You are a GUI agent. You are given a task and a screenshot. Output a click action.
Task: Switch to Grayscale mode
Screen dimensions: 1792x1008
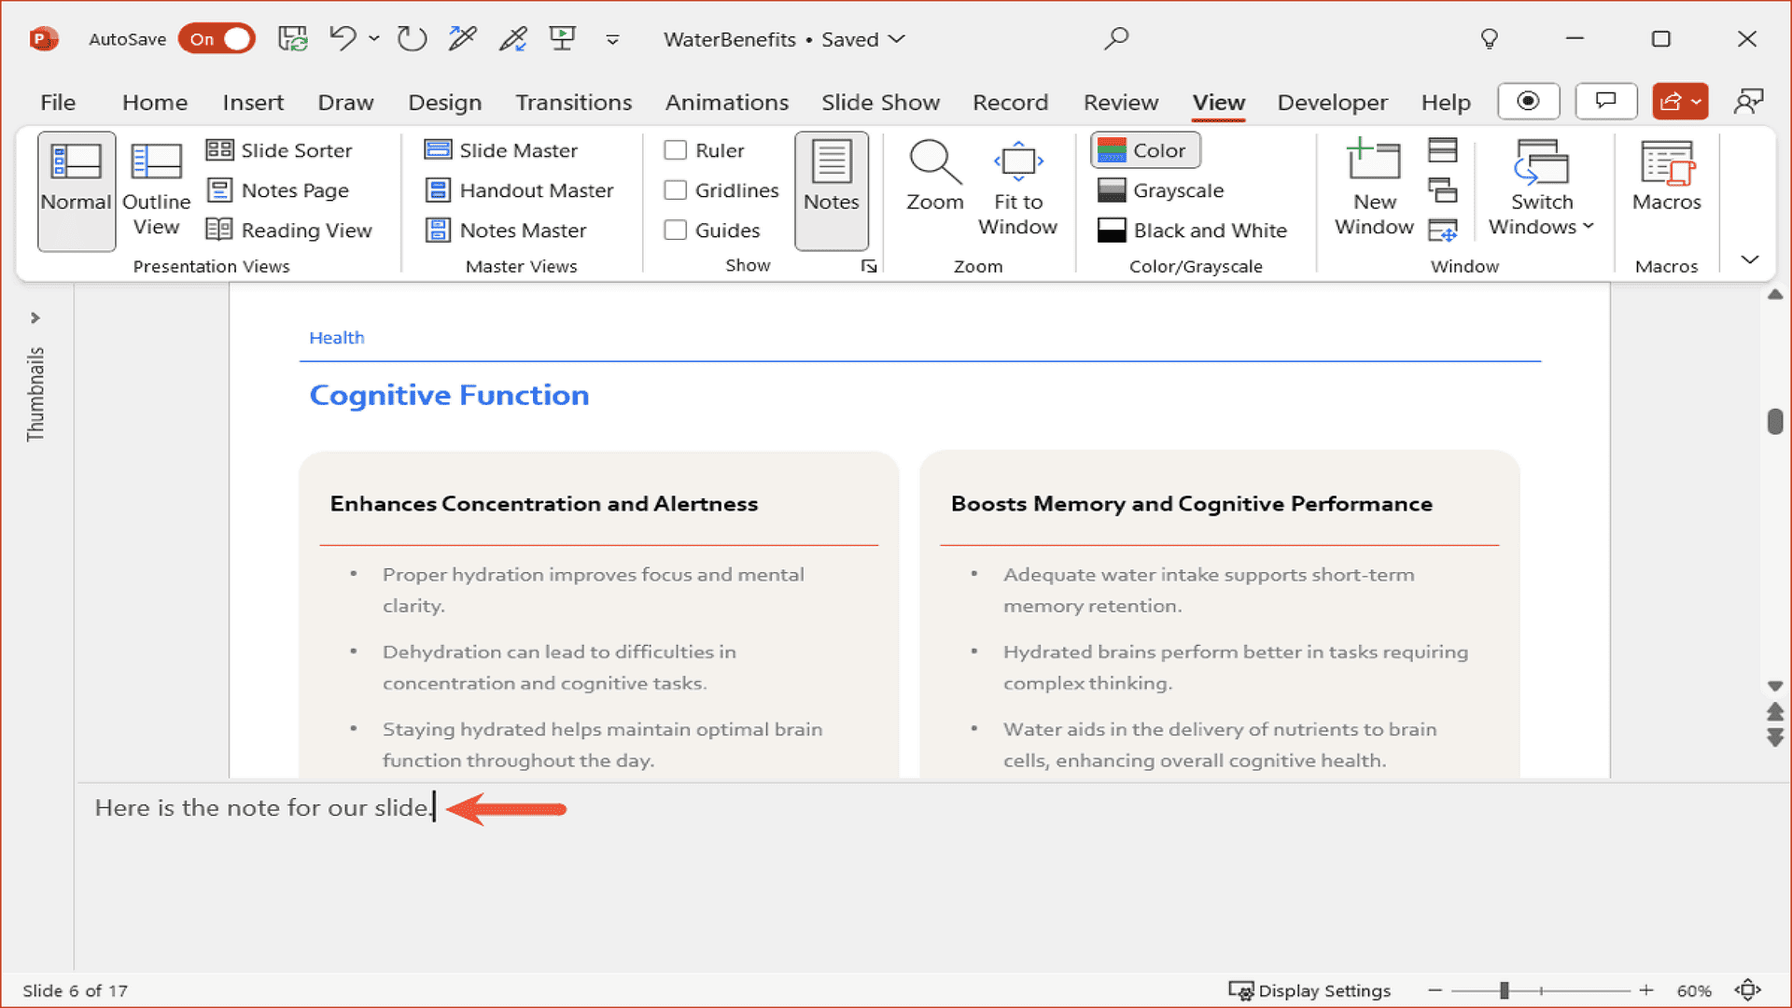(x=1160, y=190)
